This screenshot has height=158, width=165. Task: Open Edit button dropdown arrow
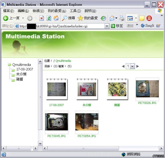pos(136,18)
